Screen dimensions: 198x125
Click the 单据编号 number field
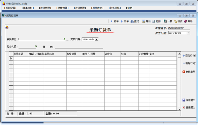179,28
